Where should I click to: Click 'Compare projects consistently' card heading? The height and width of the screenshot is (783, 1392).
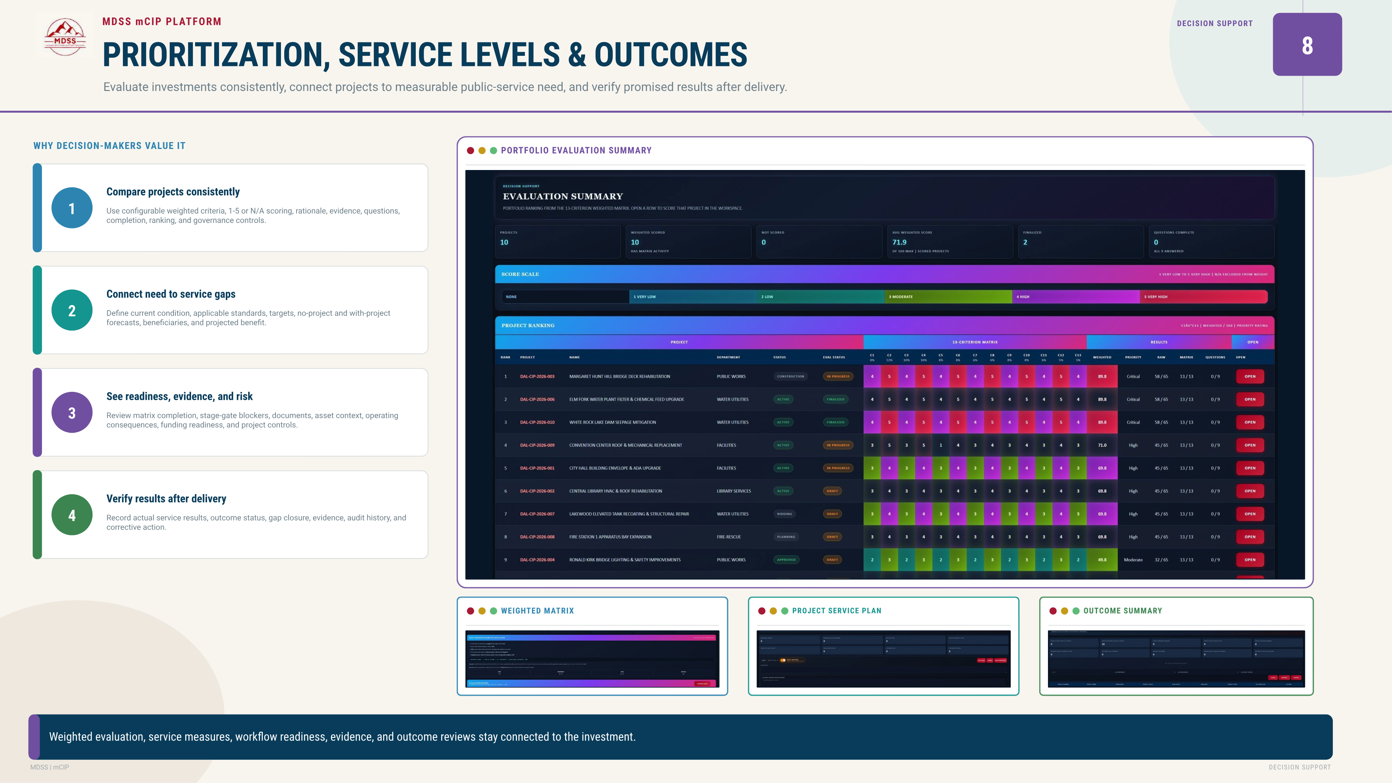173,192
